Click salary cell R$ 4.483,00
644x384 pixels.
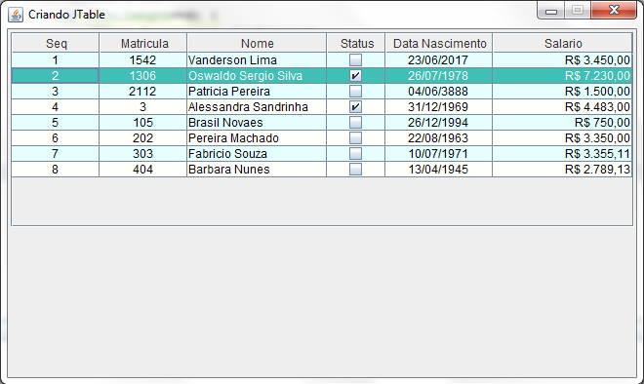(x=562, y=107)
